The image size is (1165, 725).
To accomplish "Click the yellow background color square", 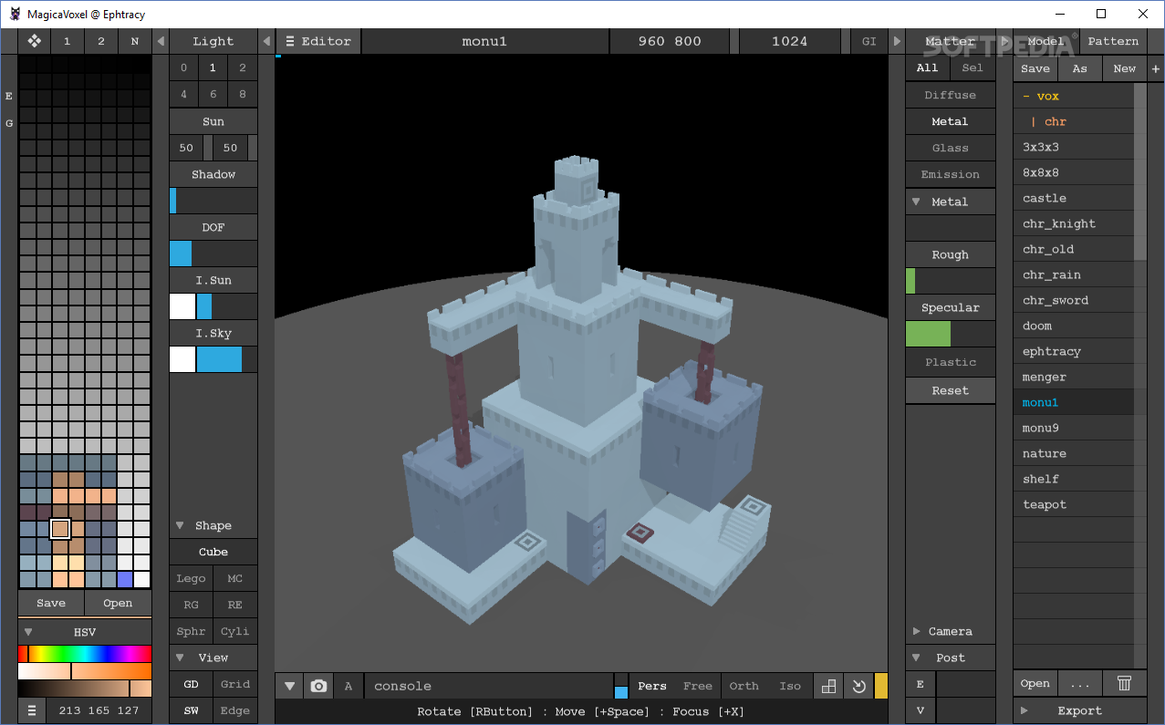I will (x=880, y=686).
